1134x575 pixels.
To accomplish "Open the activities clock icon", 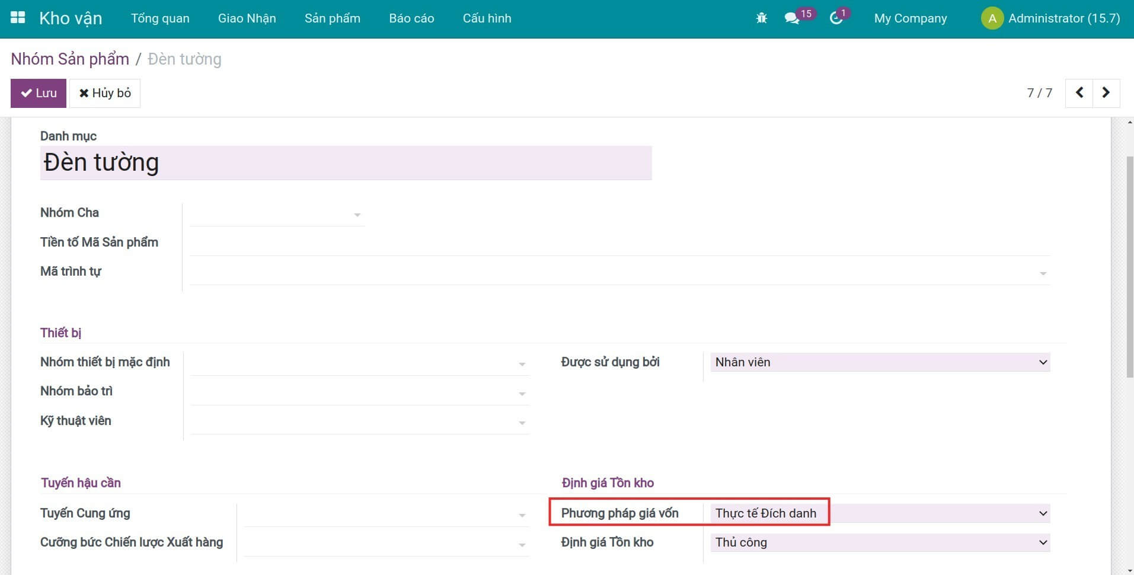I will pos(836,18).
